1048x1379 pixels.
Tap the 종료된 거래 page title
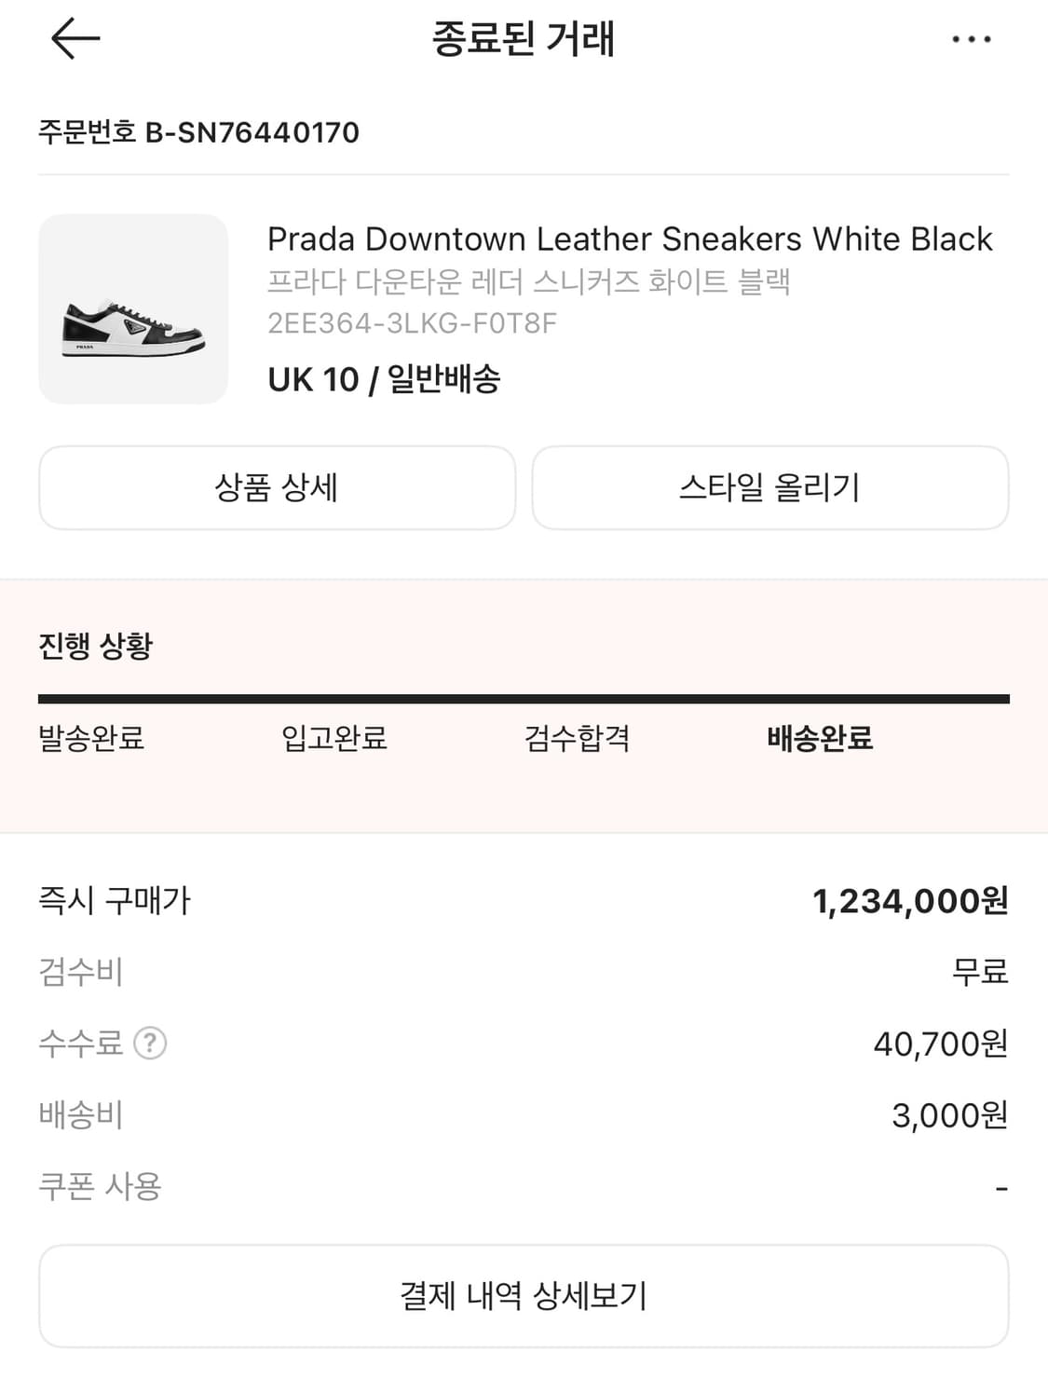pos(524,39)
